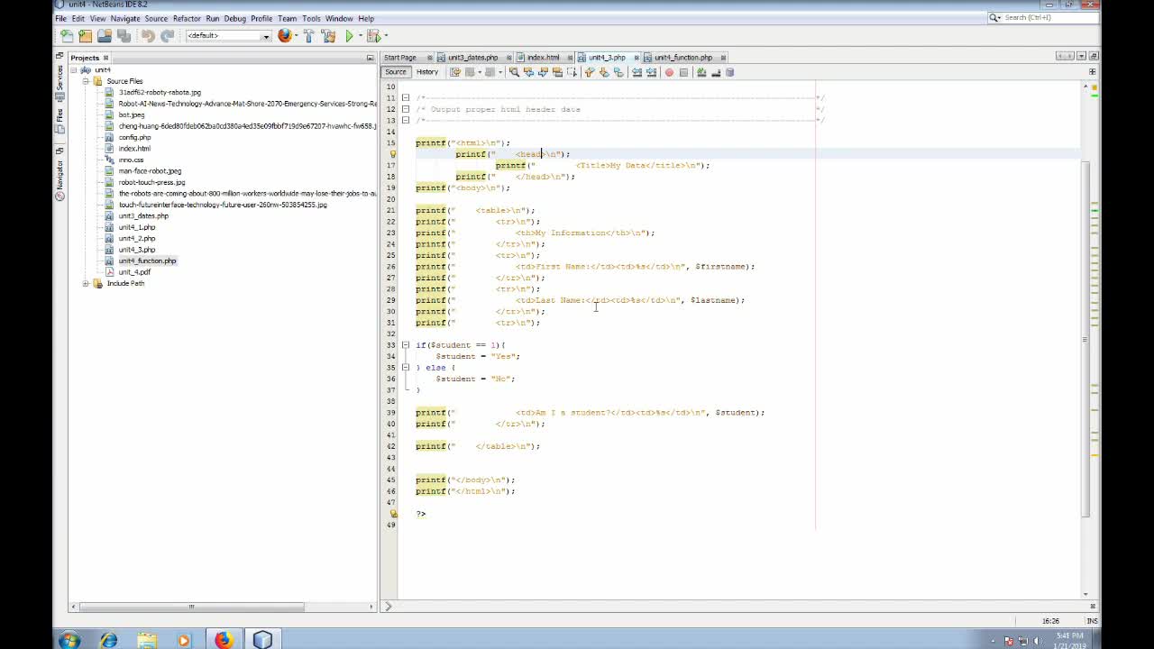Click red Start Macro Recording icon
The image size is (1154, 649).
tap(669, 72)
